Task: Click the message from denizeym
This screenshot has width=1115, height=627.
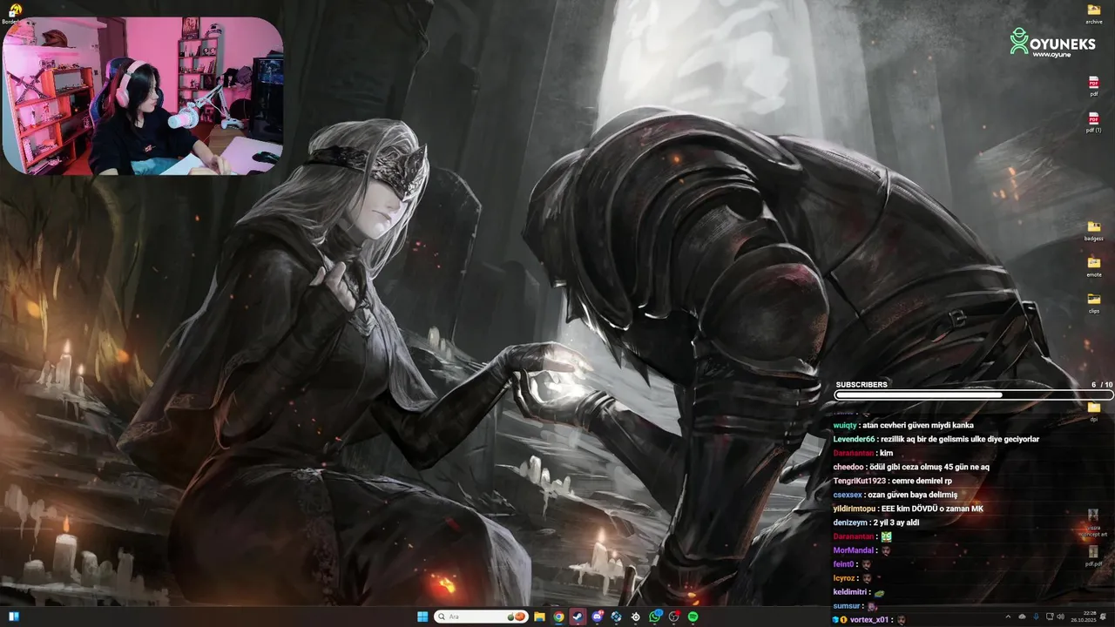Action: [876, 522]
